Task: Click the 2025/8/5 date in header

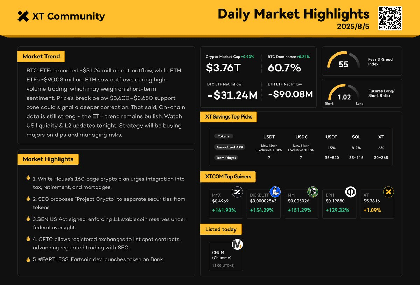Action: pos(353,27)
